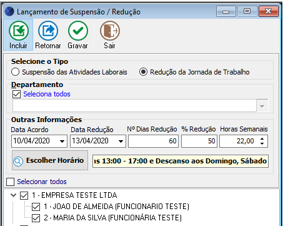This screenshot has width=283, height=226.
Task: Save with the Gravar checkmark icon
Action: [78, 31]
